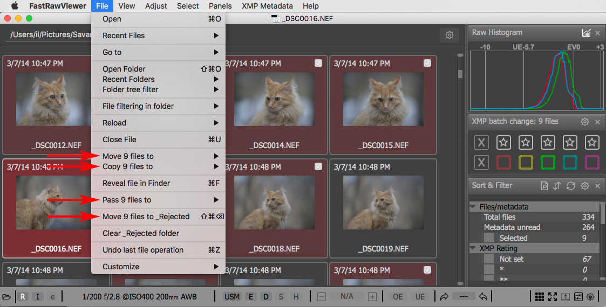
Task: Switch to grid view mode icon
Action: click(x=540, y=297)
